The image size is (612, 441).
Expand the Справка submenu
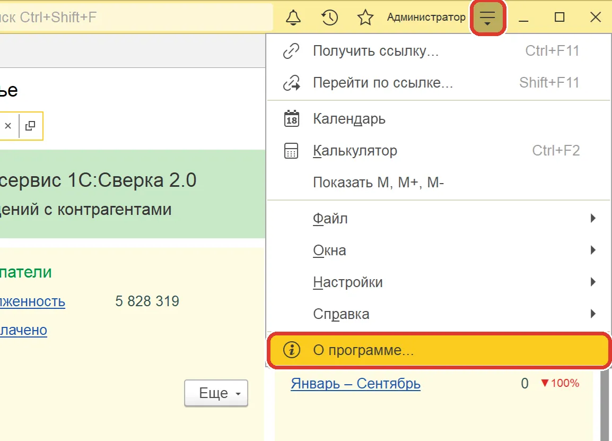point(438,314)
